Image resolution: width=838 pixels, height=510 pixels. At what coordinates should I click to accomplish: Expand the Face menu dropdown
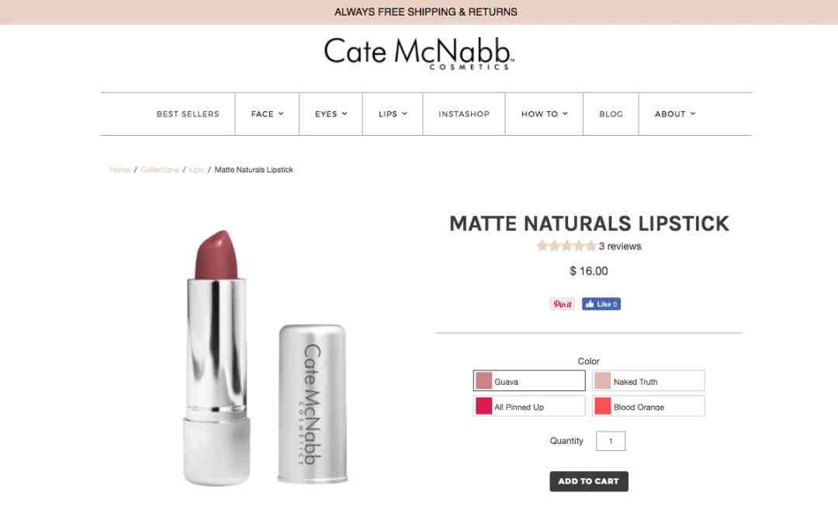tap(267, 114)
